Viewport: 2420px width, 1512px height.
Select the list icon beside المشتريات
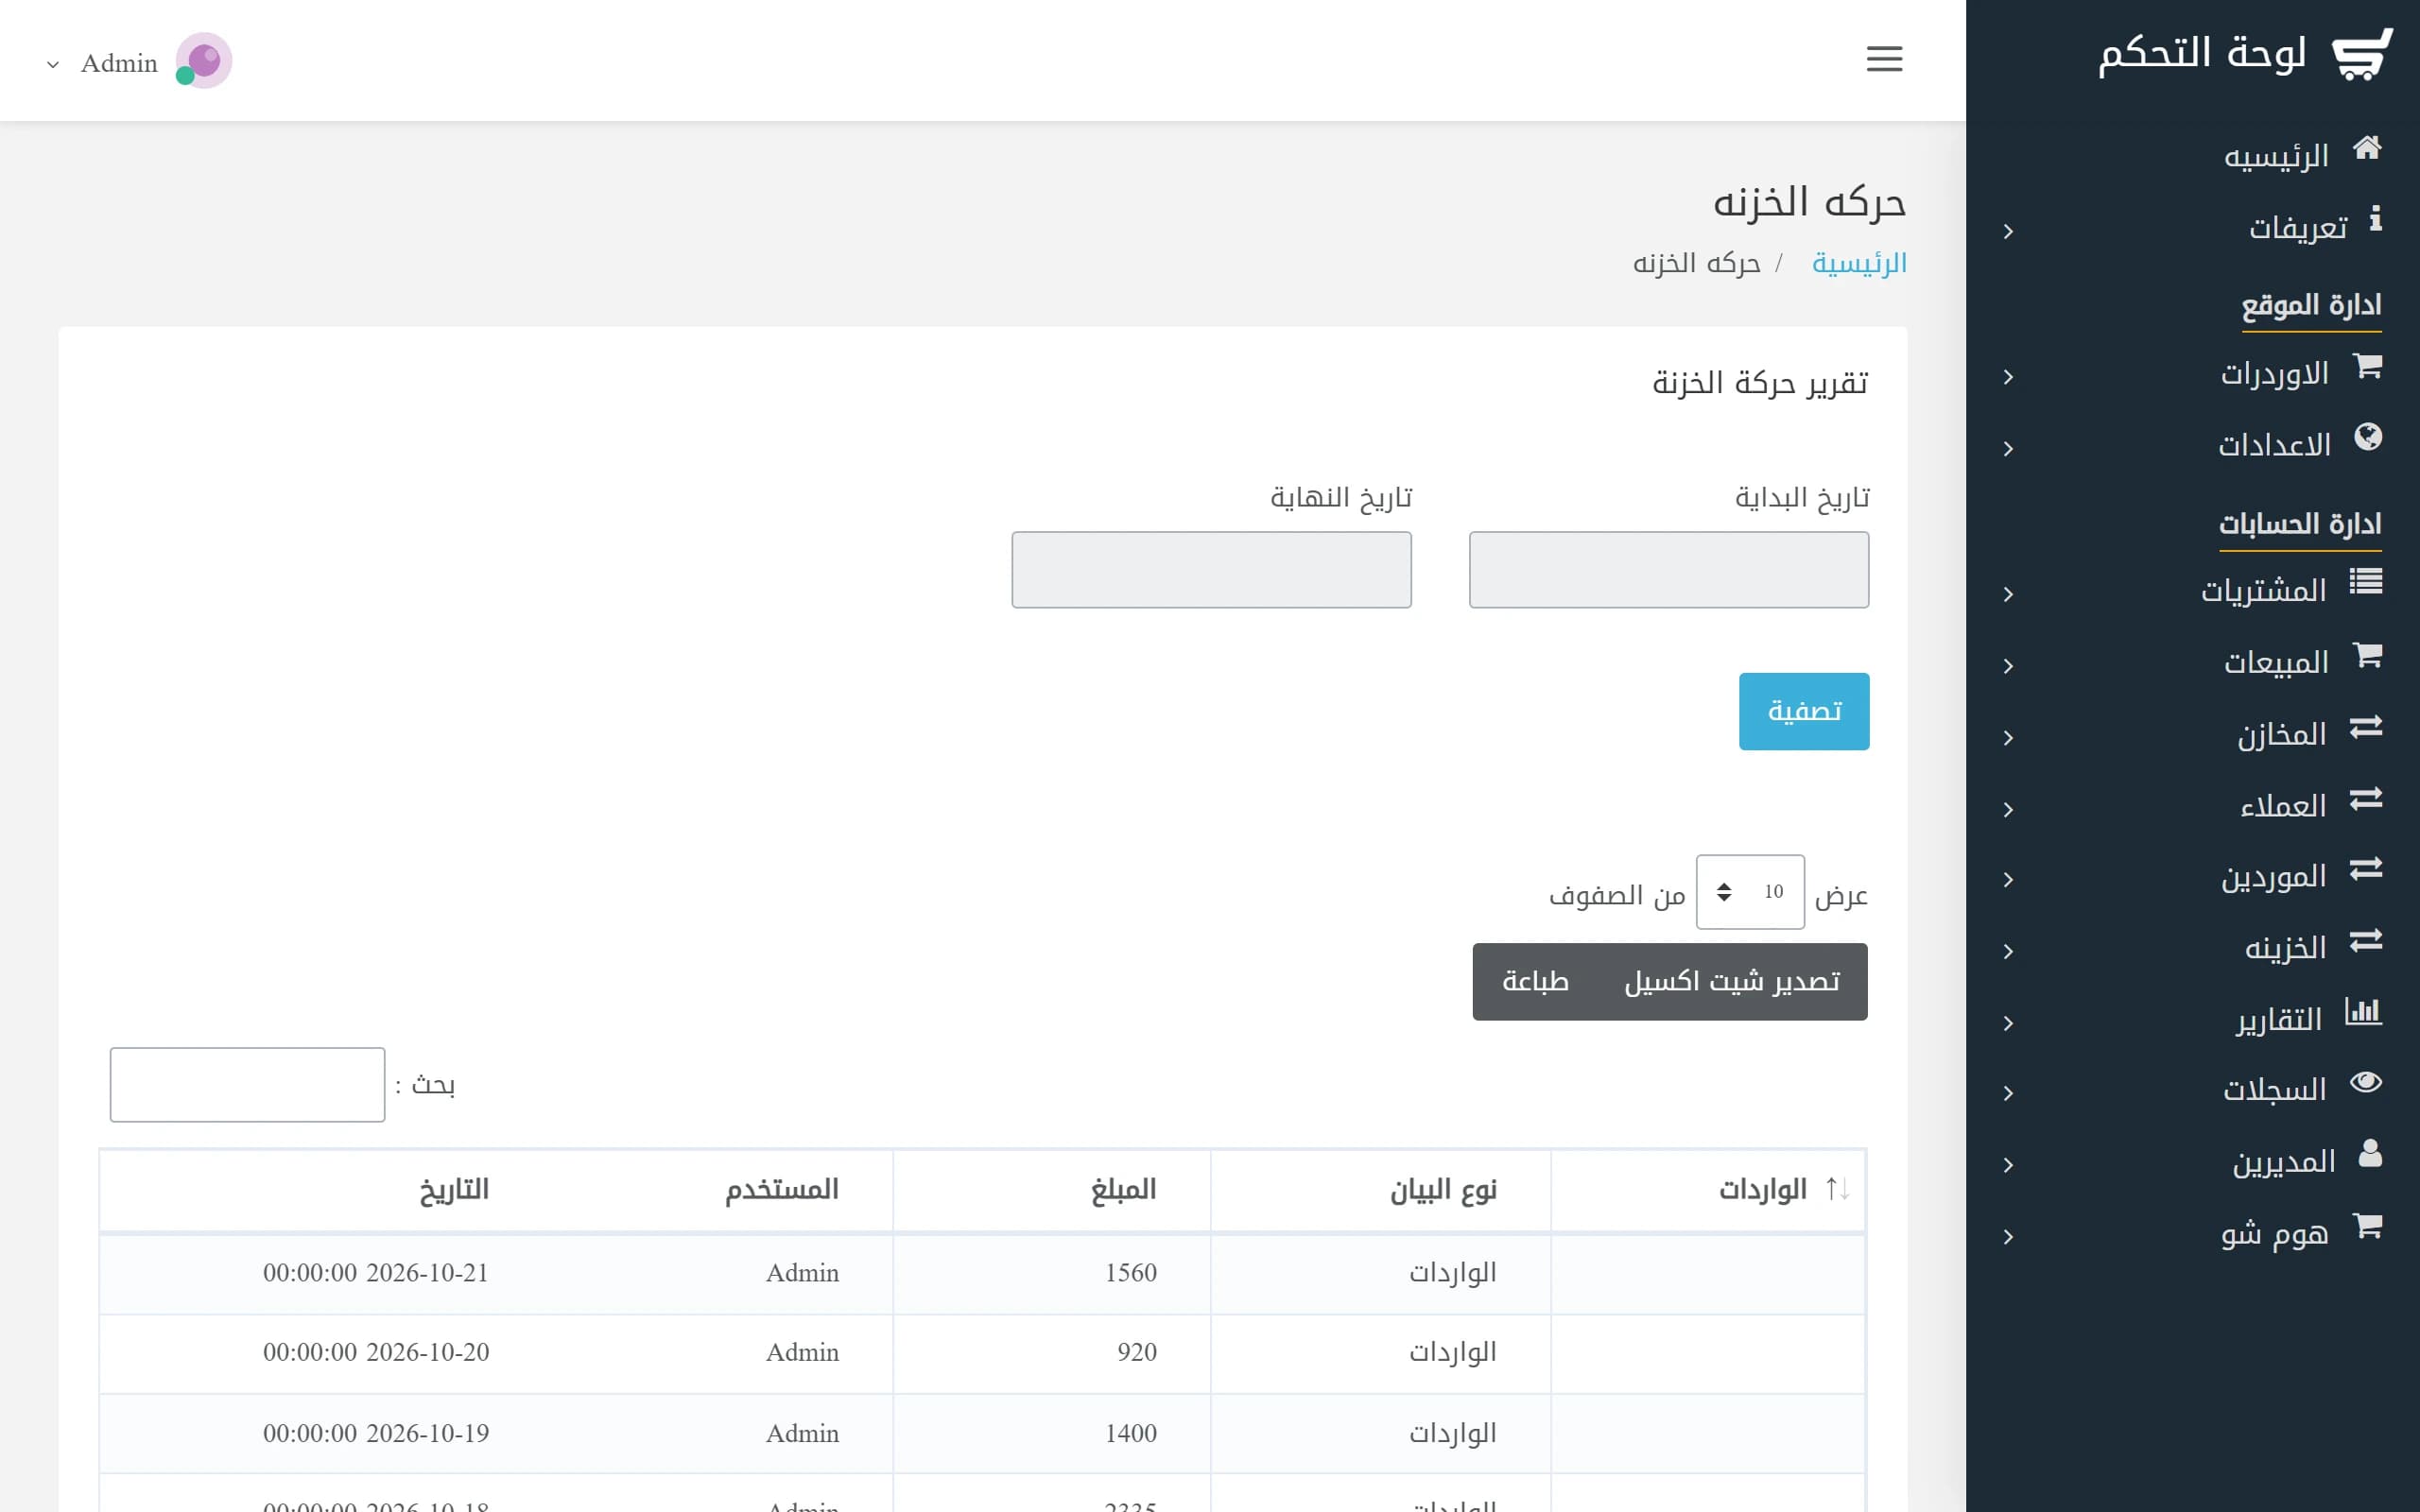coord(2366,581)
